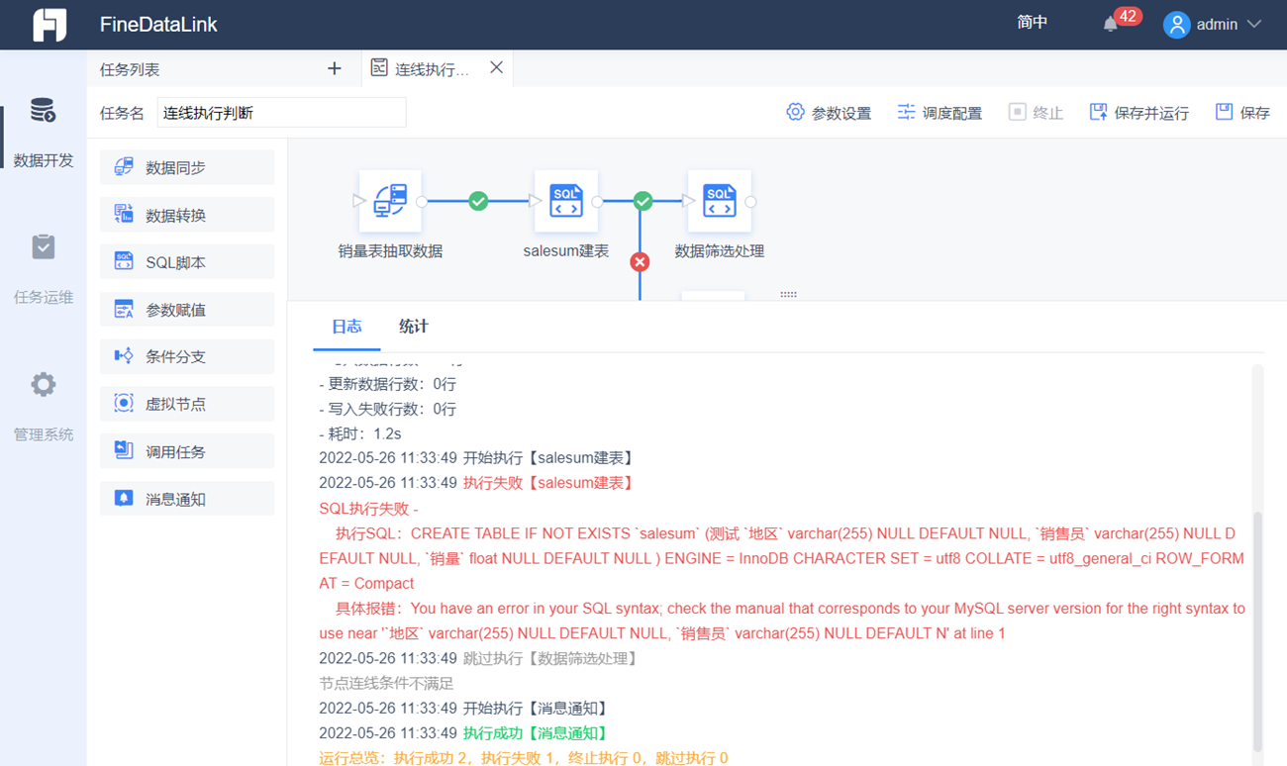Click the 执行SQL CREATE TABLE statement text
This screenshot has width=1287, height=766.
point(781,558)
